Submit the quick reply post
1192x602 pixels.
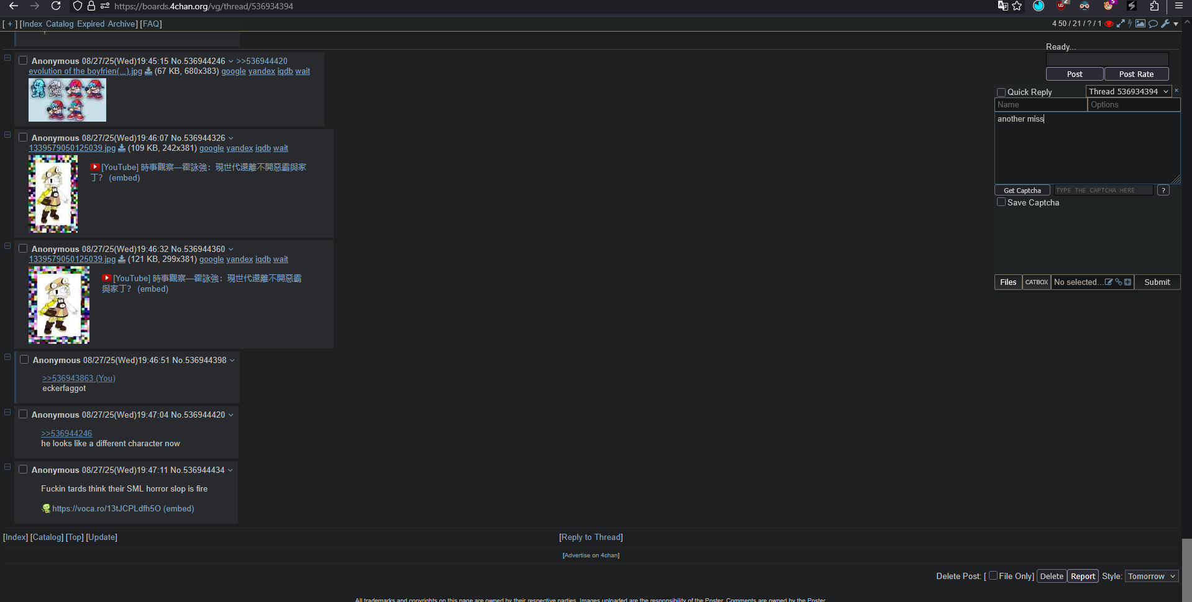1157,282
